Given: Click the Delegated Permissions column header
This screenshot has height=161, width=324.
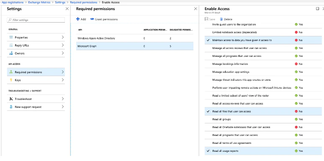Looking at the screenshot, I should (181, 30).
